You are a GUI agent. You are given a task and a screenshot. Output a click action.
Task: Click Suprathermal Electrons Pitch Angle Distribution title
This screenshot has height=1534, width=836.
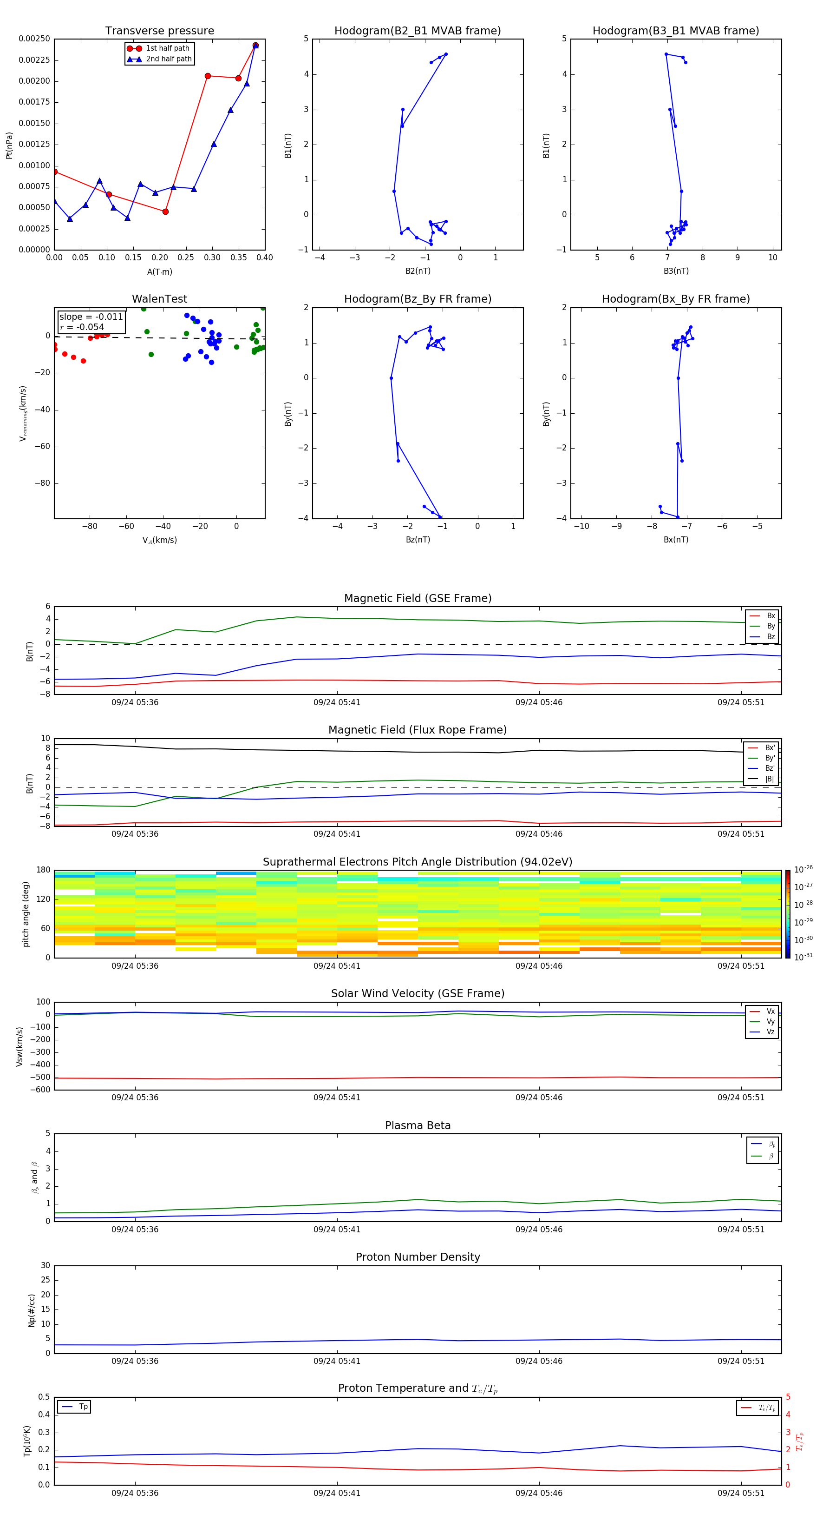pyautogui.click(x=418, y=862)
